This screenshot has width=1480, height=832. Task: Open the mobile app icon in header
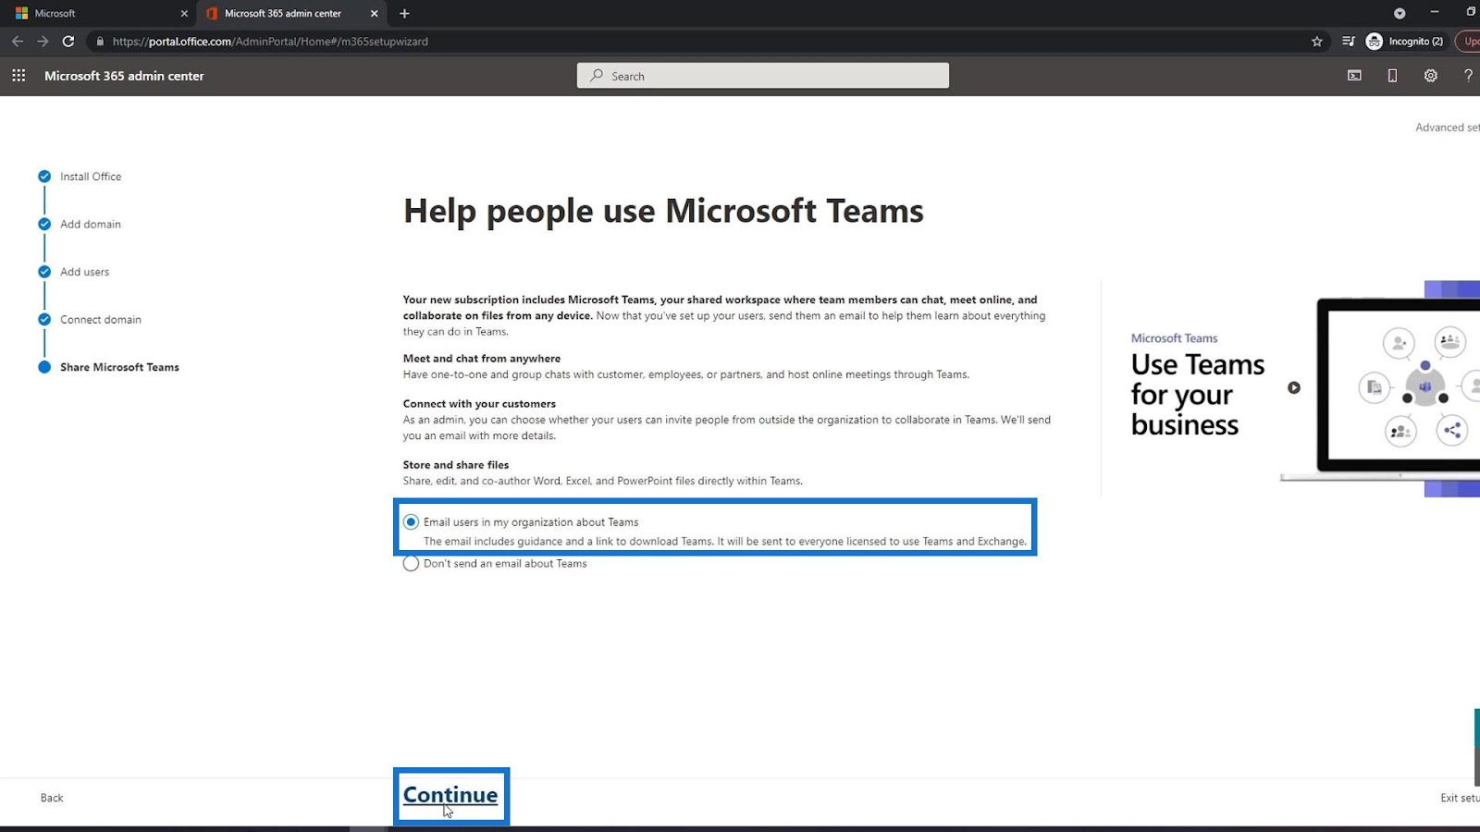pyautogui.click(x=1392, y=76)
